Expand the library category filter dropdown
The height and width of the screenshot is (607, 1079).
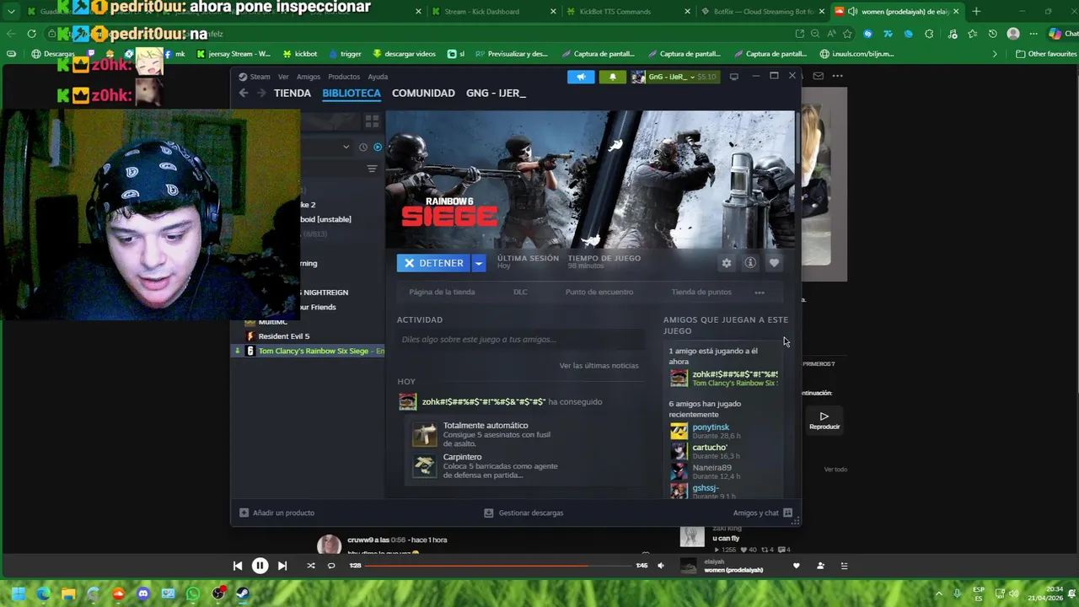(346, 147)
